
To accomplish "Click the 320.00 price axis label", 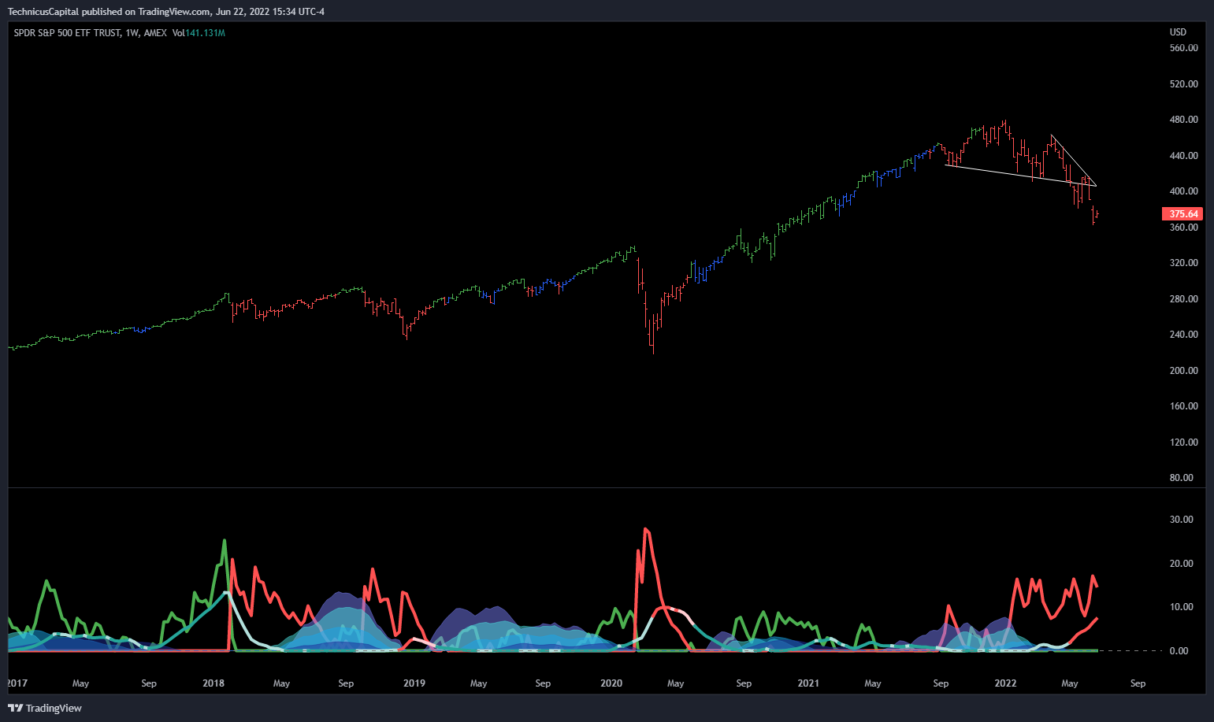I will pos(1183,263).
